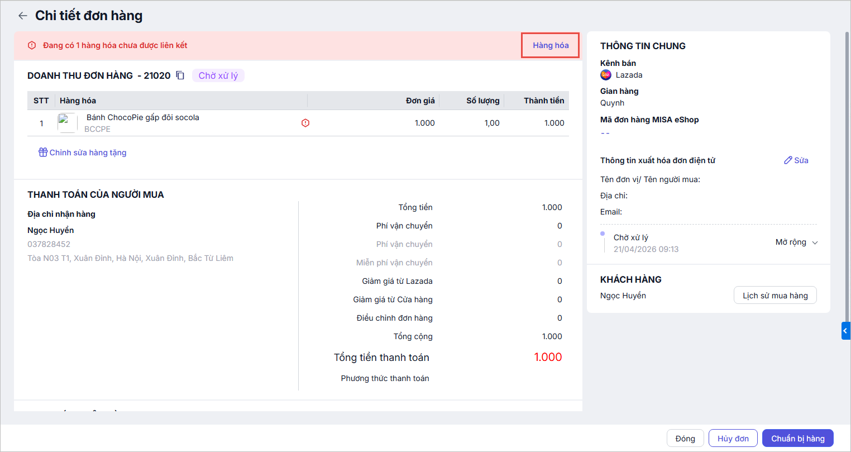Click the Giảm giá từ Lazada label
Screen dimensions: 851x452
pyautogui.click(x=397, y=281)
